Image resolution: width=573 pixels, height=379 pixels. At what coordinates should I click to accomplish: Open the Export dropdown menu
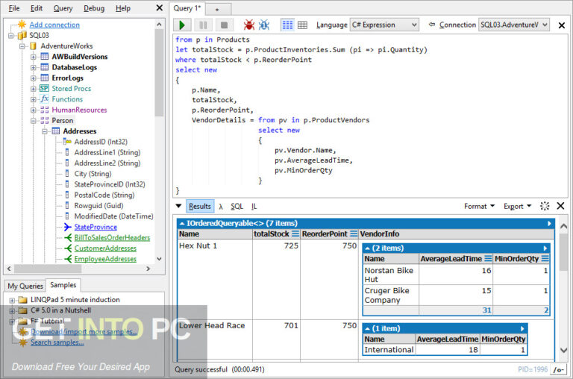point(517,206)
